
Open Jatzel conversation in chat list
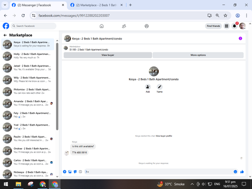pos(28,68)
